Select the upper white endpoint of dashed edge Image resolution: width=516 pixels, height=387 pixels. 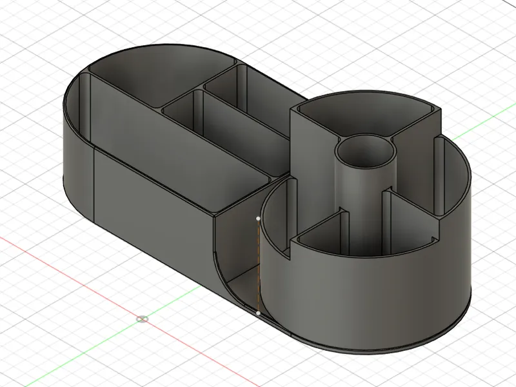[x=259, y=219]
